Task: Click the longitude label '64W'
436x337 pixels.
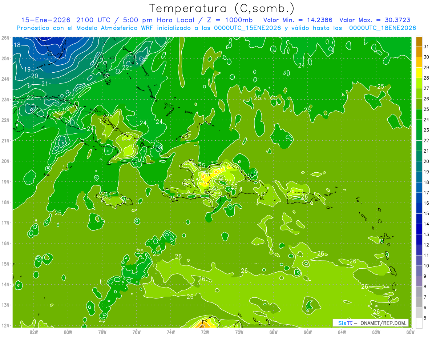Action: (x=342, y=332)
